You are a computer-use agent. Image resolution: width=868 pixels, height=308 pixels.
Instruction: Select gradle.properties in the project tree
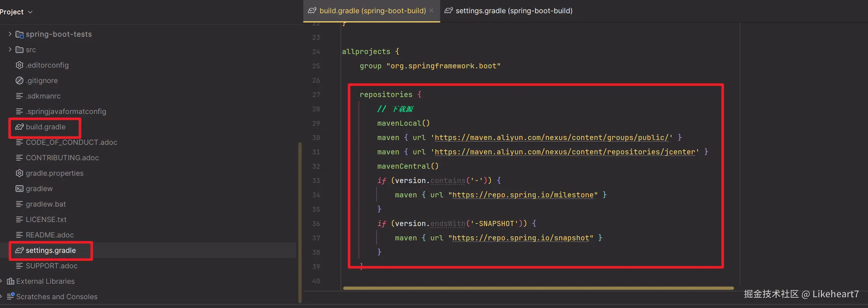pos(54,173)
